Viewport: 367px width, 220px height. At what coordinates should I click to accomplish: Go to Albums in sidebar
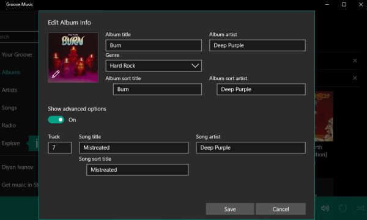11,73
